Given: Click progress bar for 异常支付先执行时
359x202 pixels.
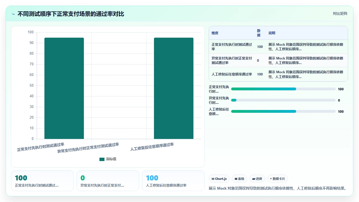Looking at the screenshot, I should coord(283,100).
